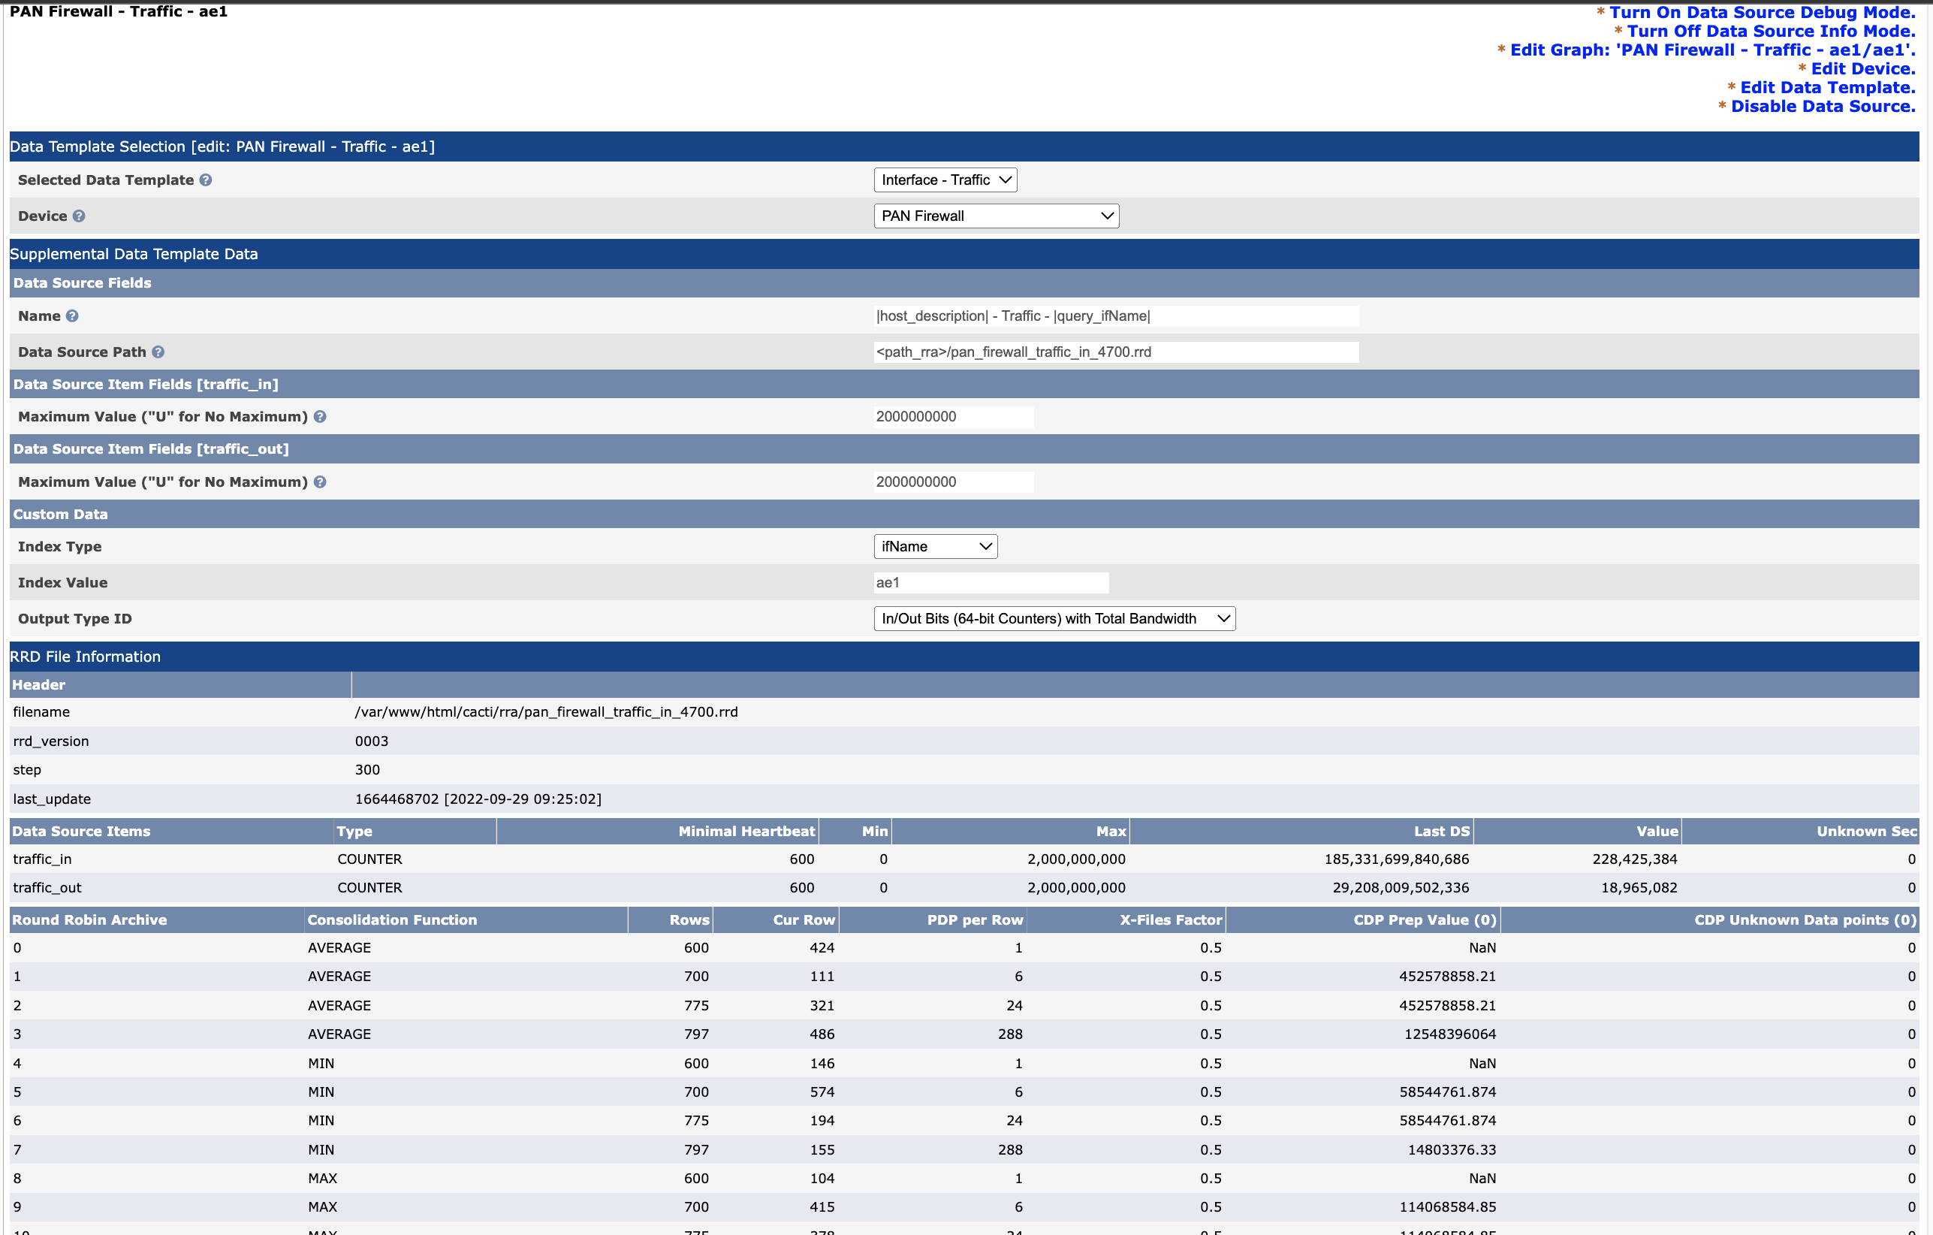Viewport: 1933px width, 1235px height.
Task: Click the Supplemental Data Template Data section header
Action: pos(964,254)
